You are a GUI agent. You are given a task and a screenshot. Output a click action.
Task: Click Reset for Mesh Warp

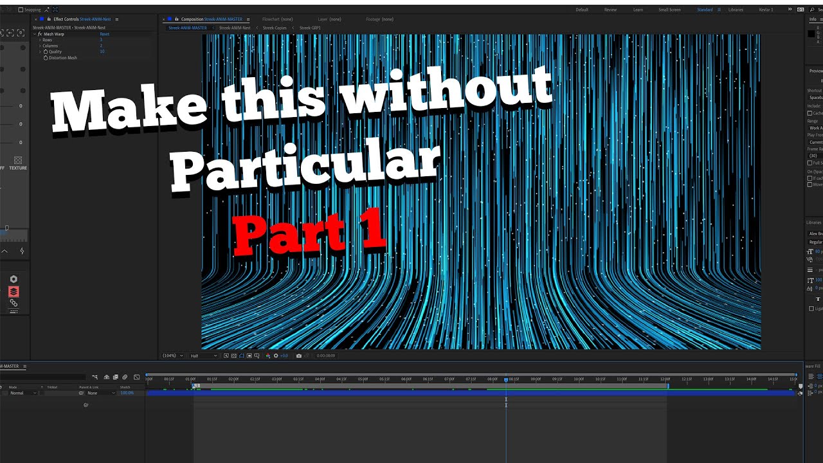tap(104, 34)
